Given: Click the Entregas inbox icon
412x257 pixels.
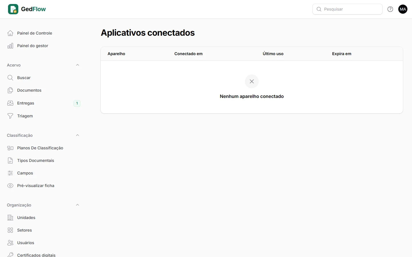Looking at the screenshot, I should coord(10,103).
